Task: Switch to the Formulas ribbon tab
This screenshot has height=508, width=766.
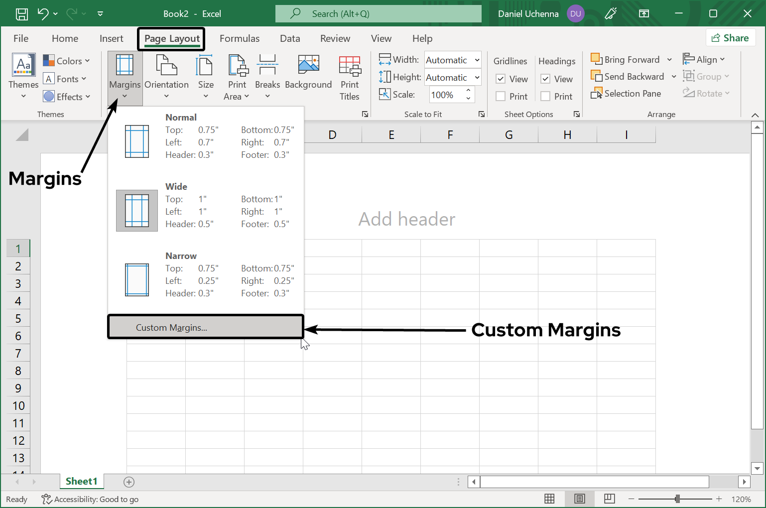Action: coord(240,38)
